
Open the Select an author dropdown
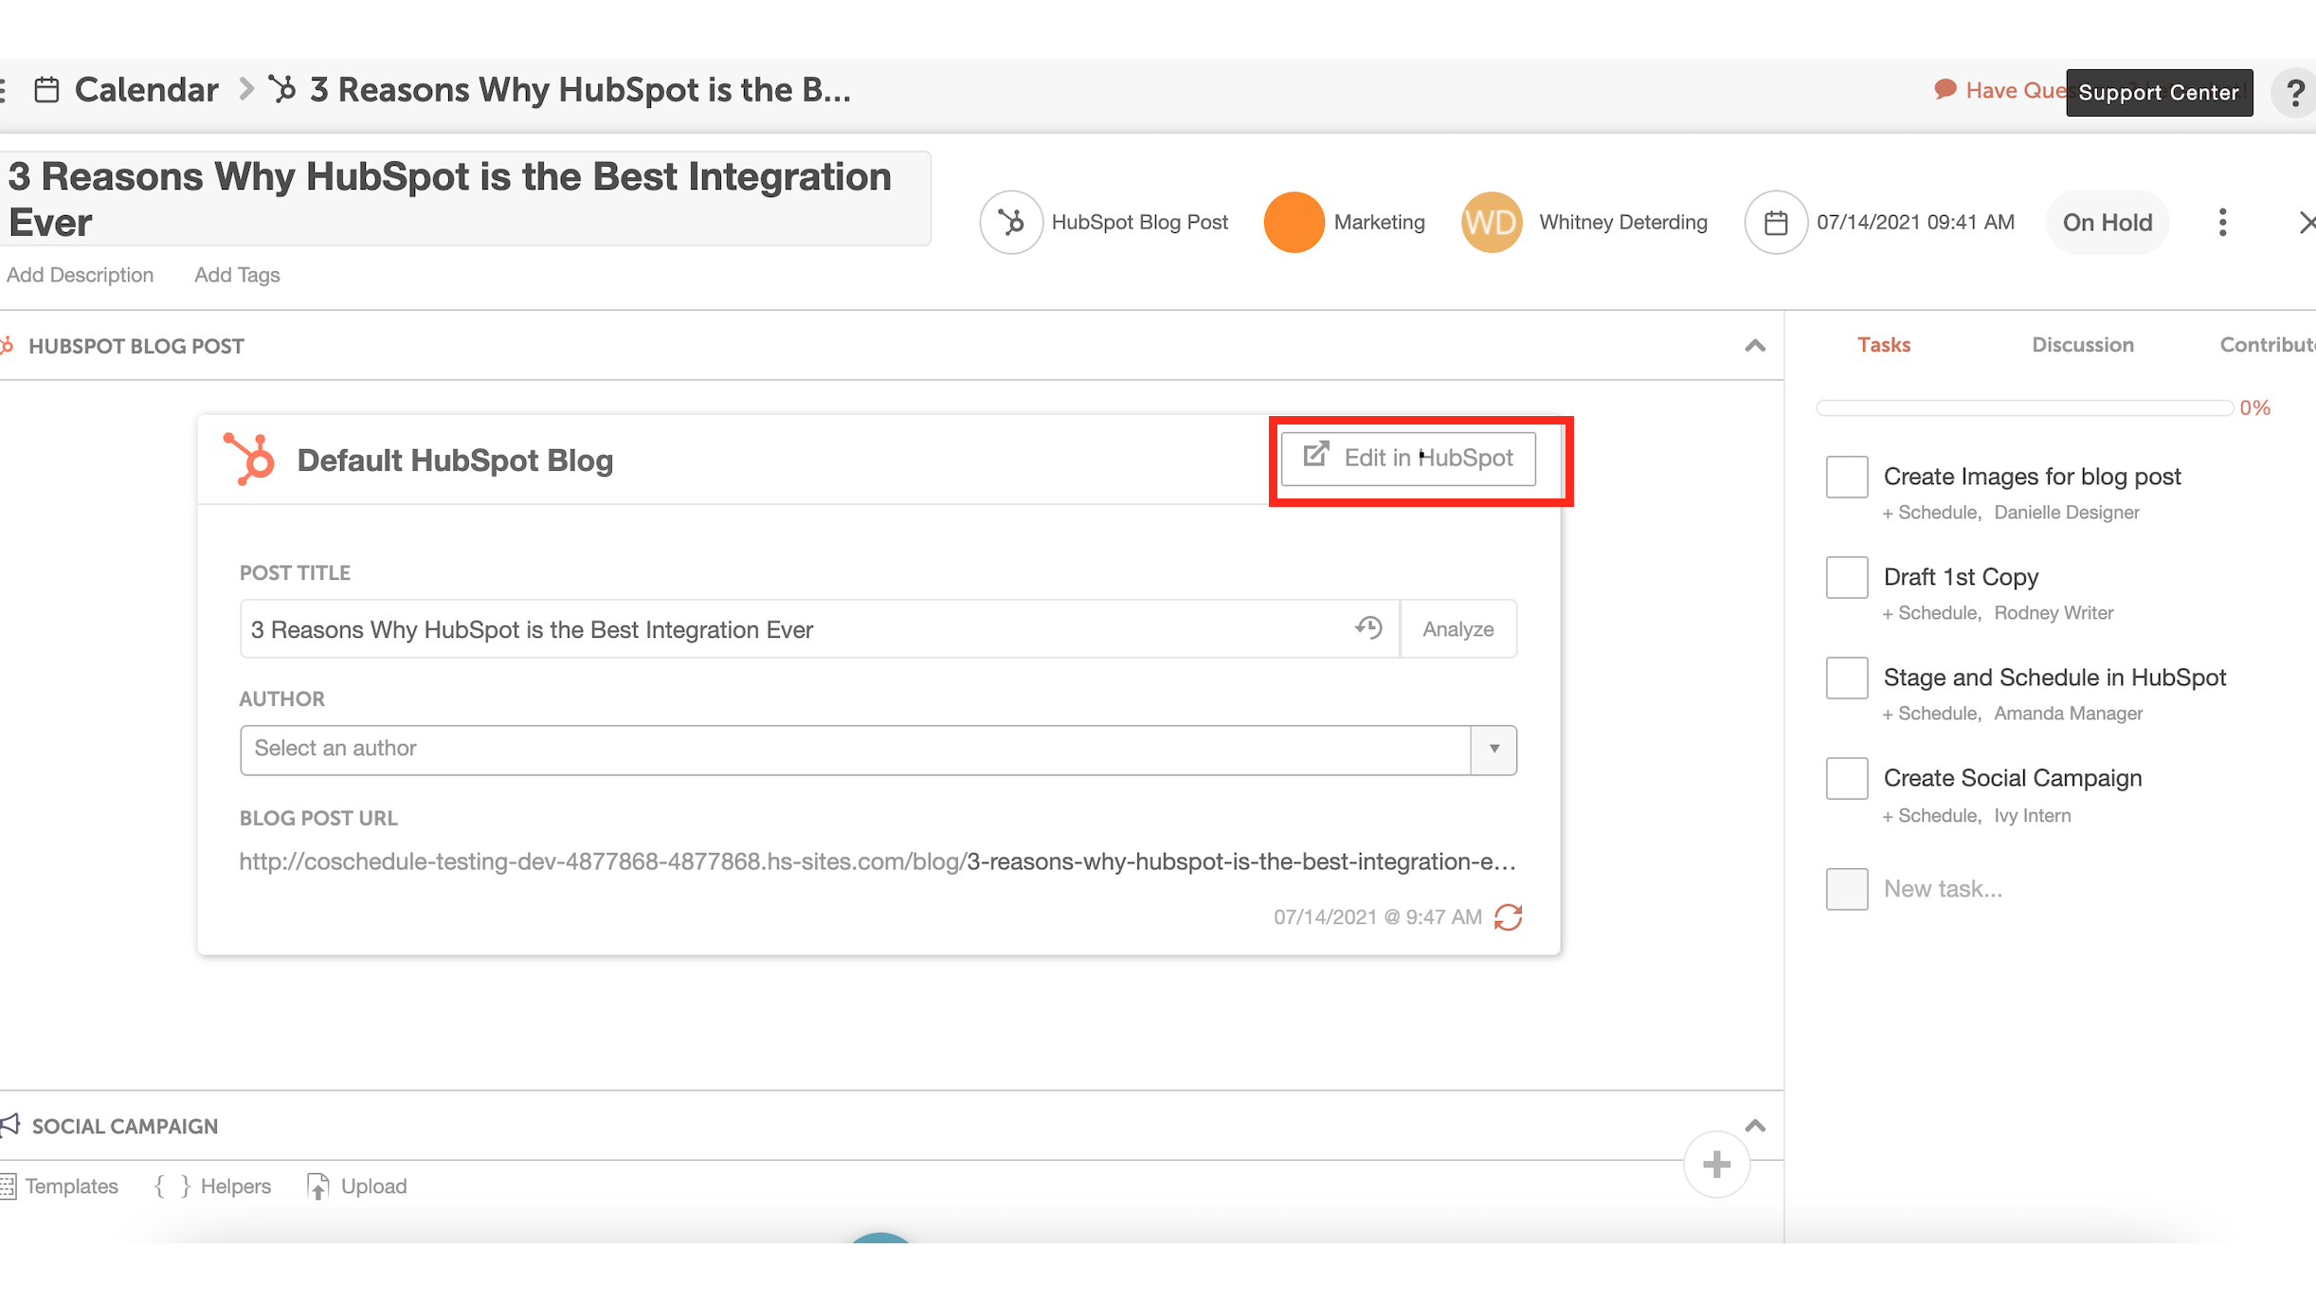(1494, 749)
